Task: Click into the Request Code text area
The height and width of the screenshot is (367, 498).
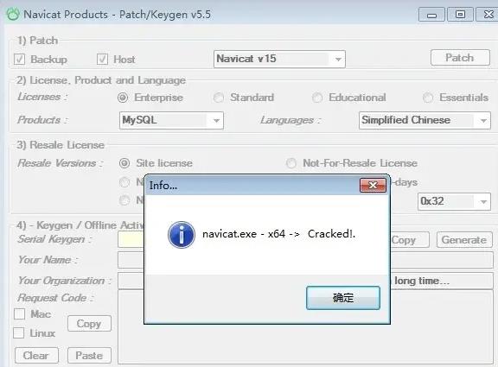Action: 305,326
